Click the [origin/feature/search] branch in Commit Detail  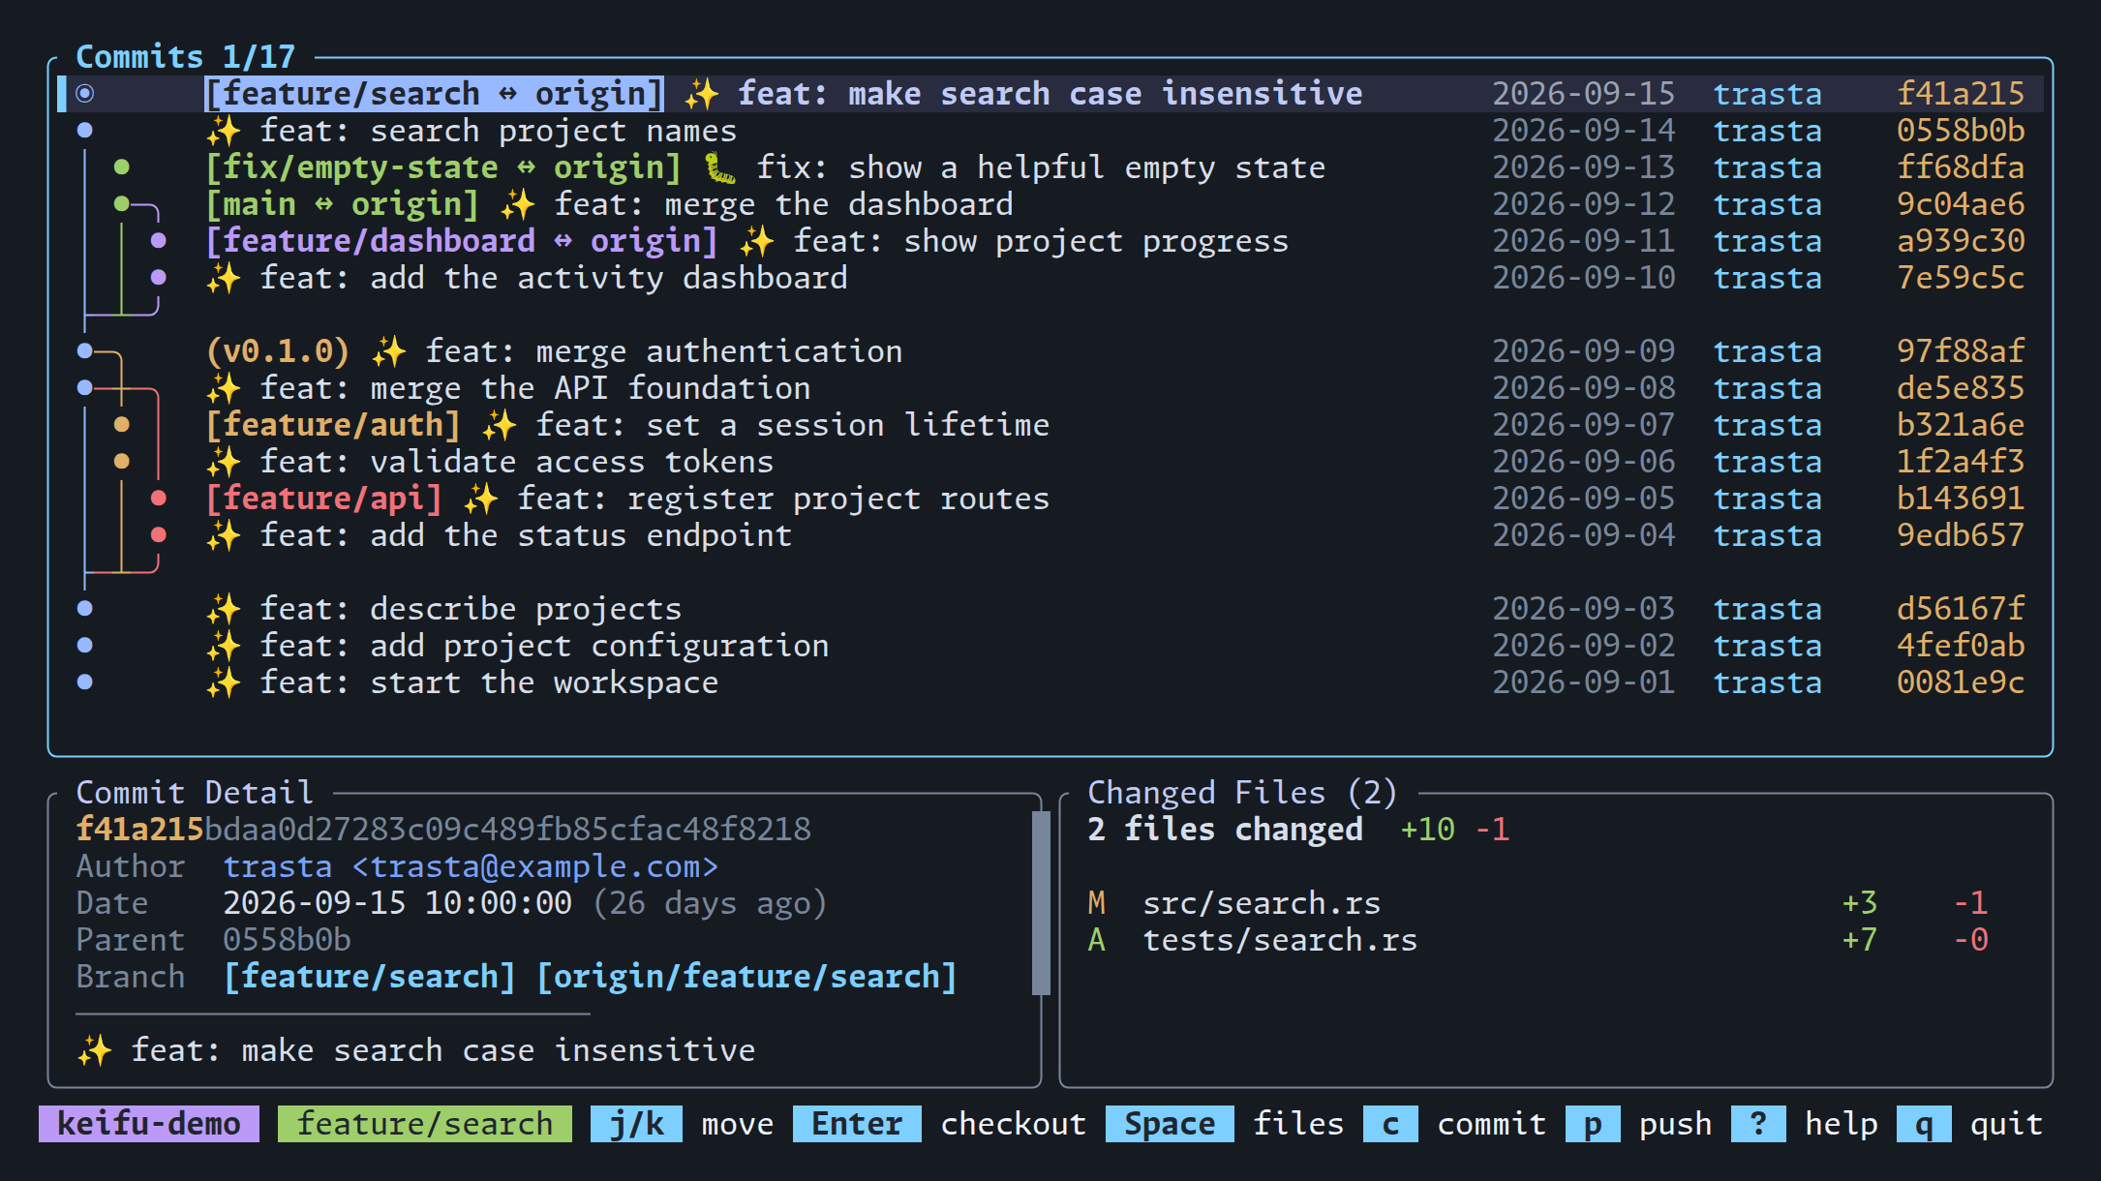pos(746,977)
